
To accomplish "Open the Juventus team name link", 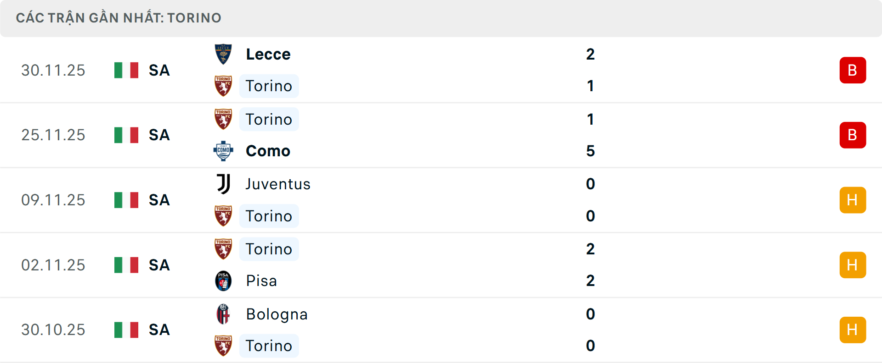I will (x=278, y=184).
